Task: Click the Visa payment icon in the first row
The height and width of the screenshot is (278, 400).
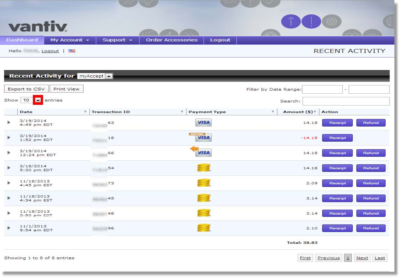Action: 203,122
